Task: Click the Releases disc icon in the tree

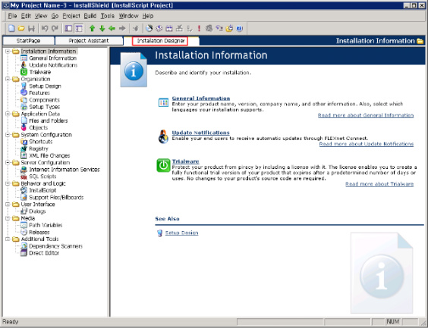Action: [24, 232]
